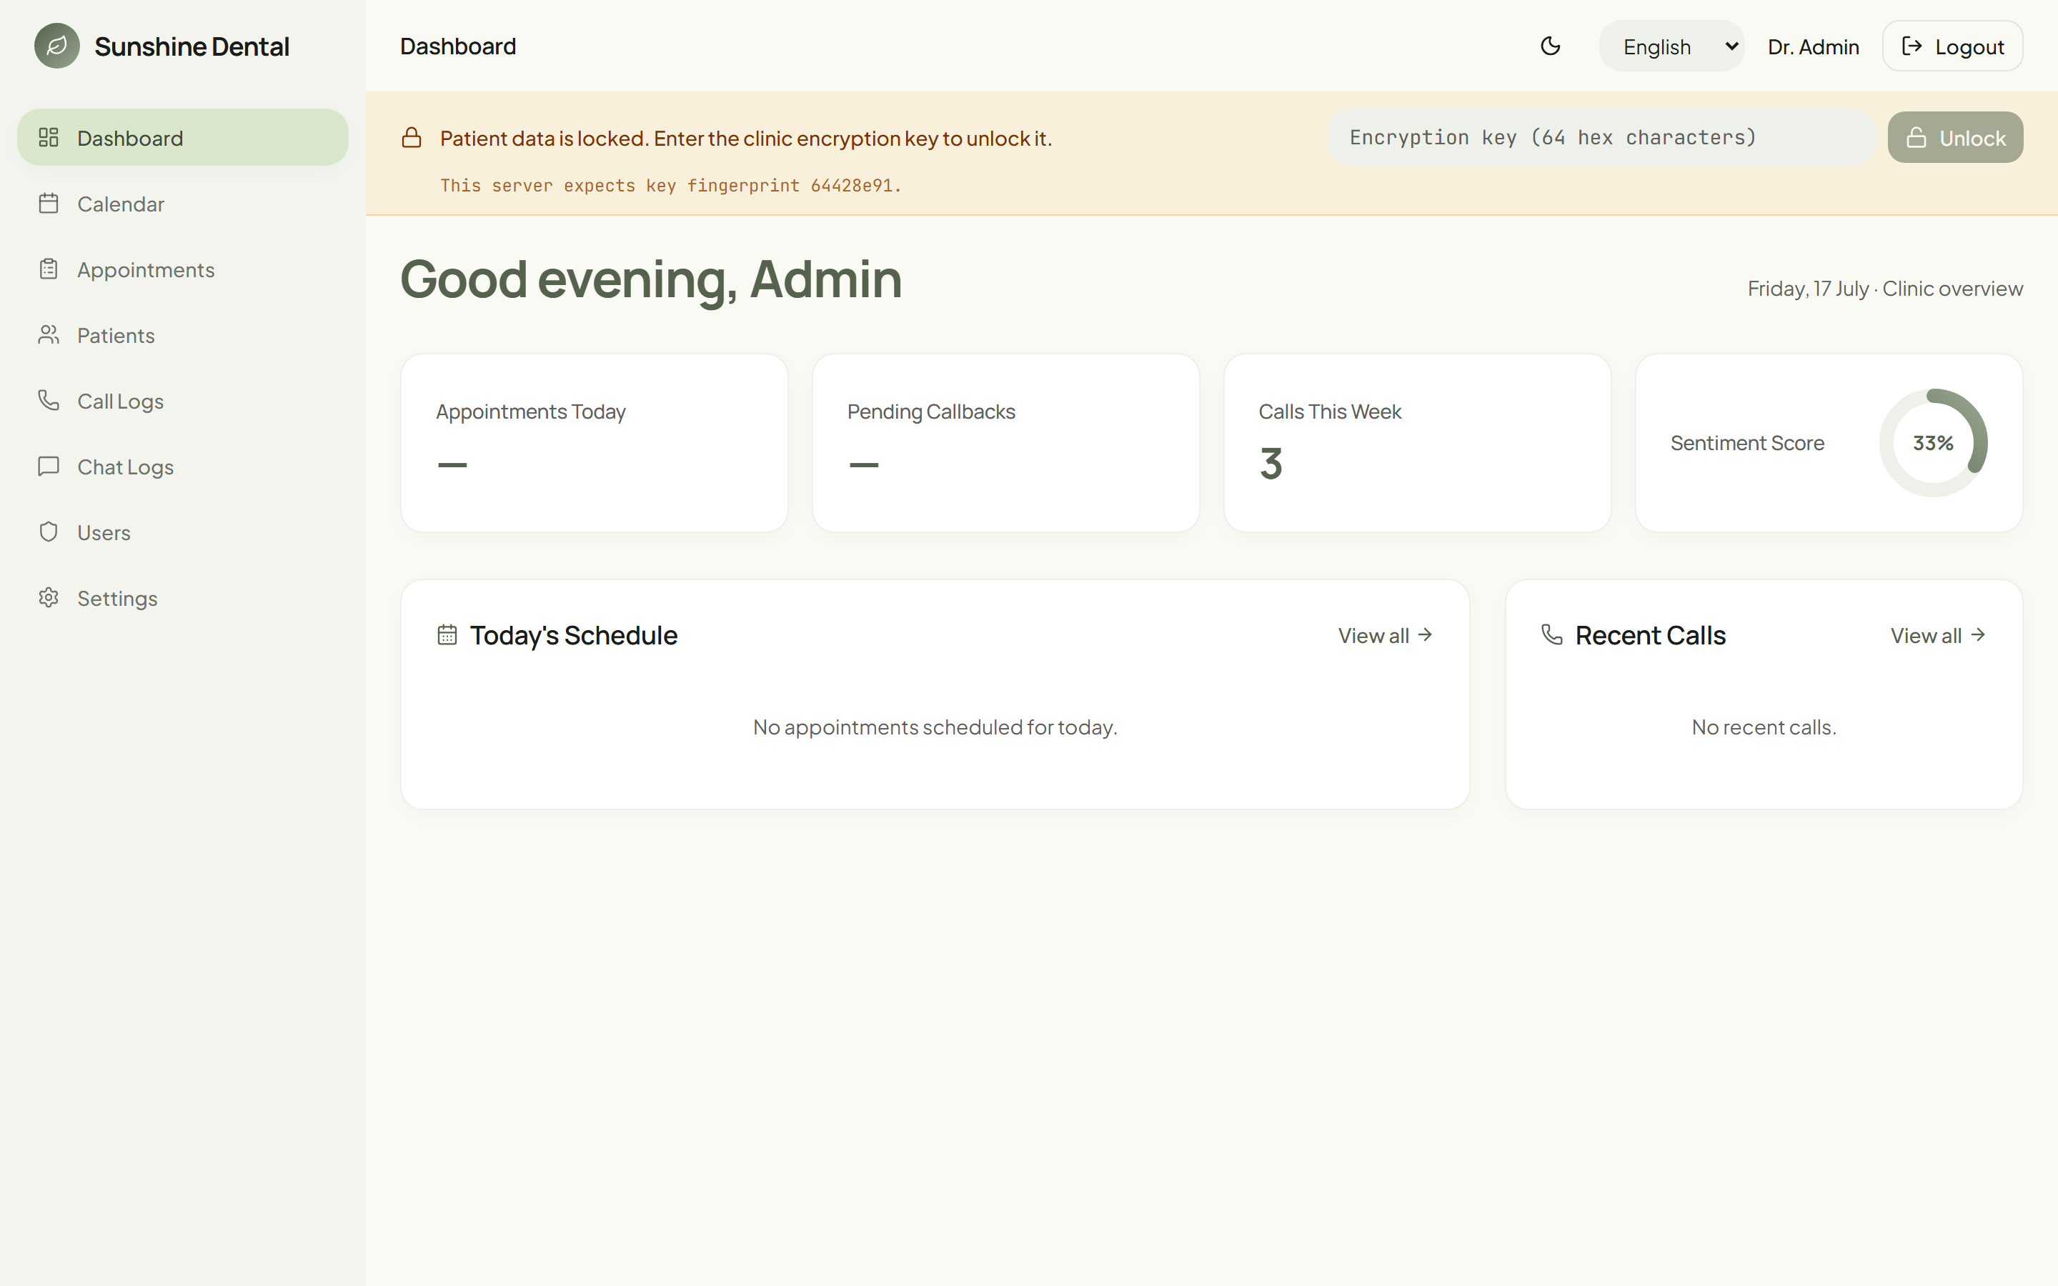The height and width of the screenshot is (1286, 2058).
Task: Click the Recent Calls heading
Action: (x=1650, y=635)
